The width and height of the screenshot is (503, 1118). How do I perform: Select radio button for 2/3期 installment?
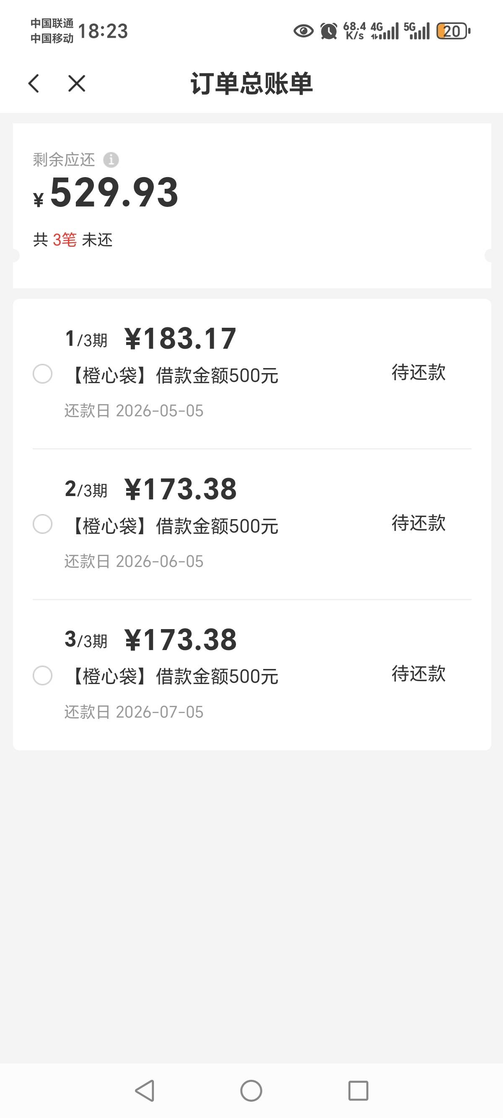(42, 524)
